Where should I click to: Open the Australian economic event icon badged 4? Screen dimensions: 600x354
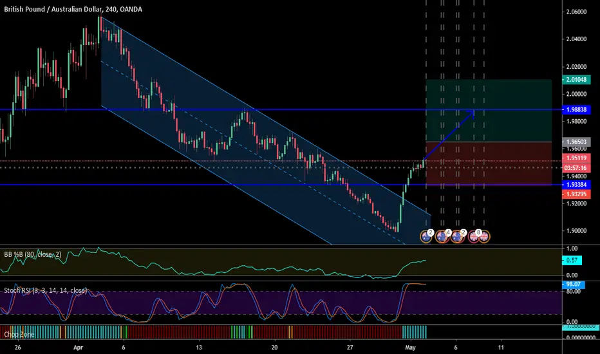click(442, 237)
